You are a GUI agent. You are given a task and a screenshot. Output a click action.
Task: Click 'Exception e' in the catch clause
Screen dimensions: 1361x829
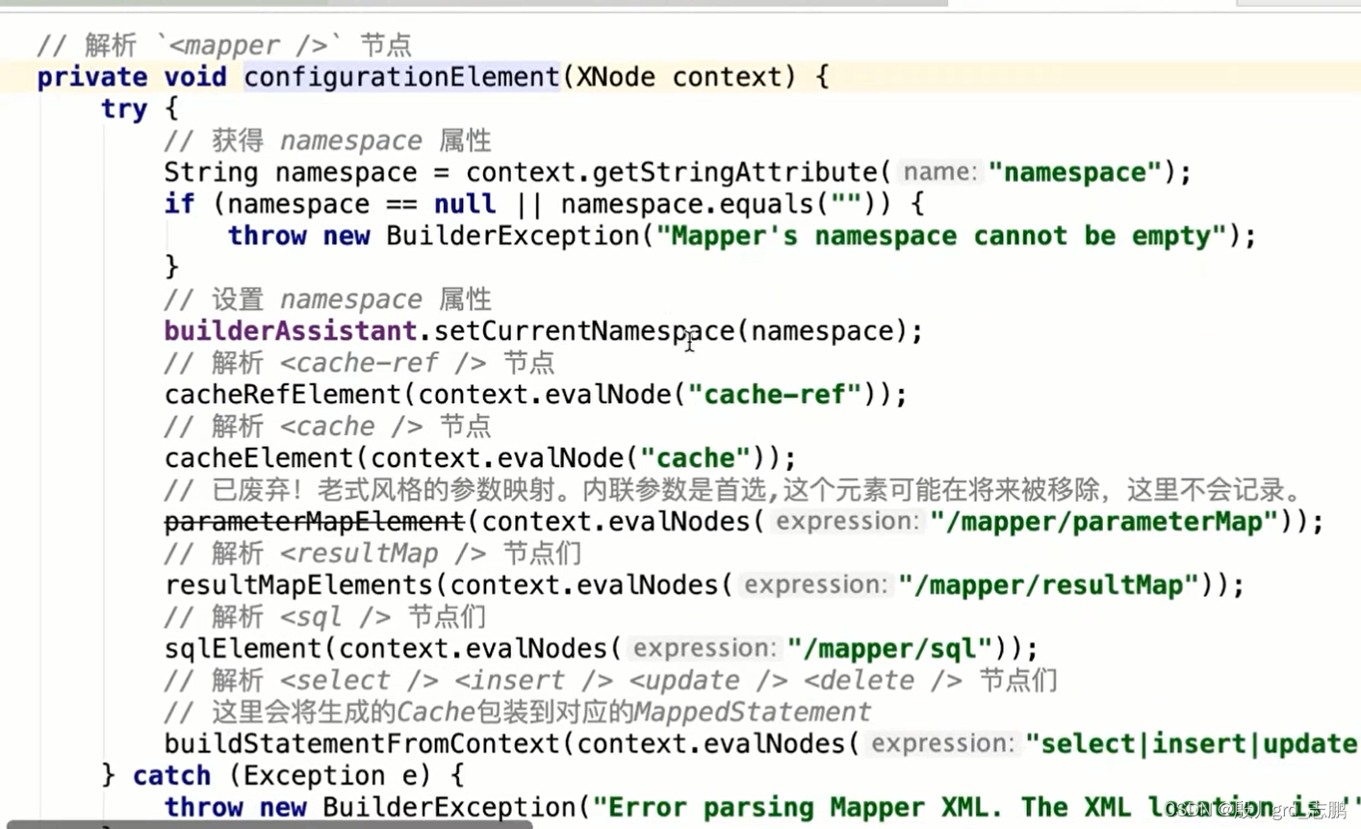330,776
